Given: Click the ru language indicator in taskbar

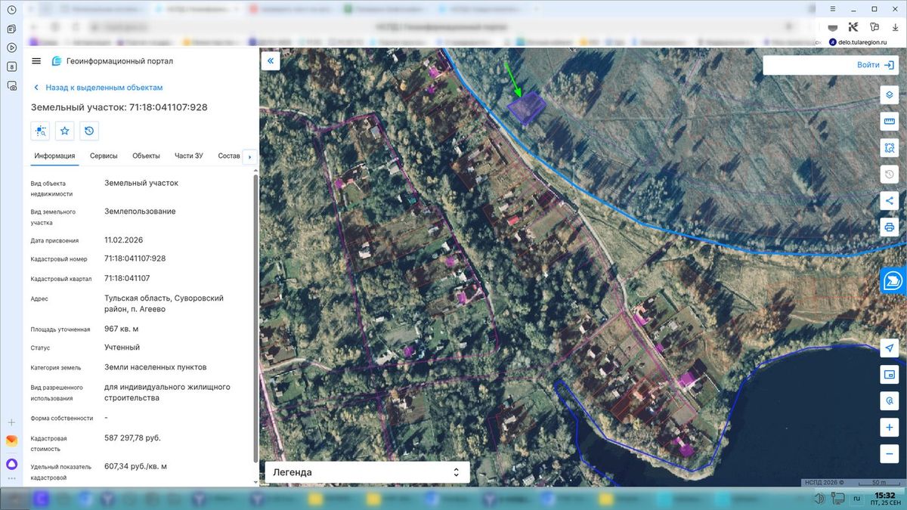Looking at the screenshot, I should point(857,499).
